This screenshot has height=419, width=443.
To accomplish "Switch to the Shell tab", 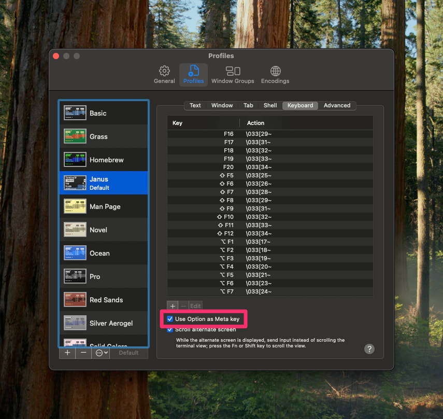I will [x=270, y=105].
